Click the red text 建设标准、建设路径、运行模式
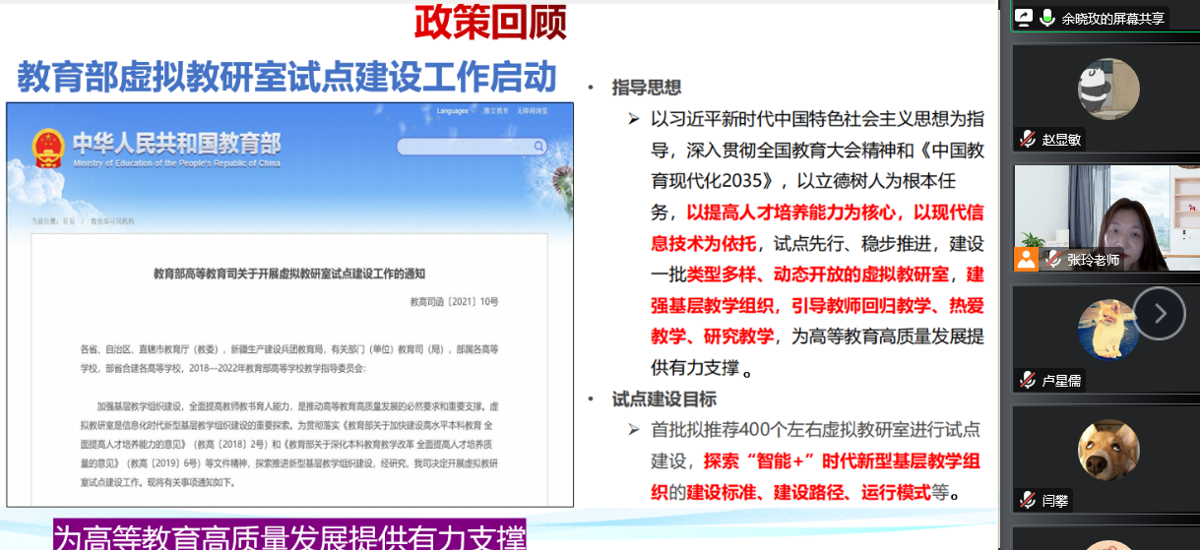The image size is (1200, 550). point(808,492)
